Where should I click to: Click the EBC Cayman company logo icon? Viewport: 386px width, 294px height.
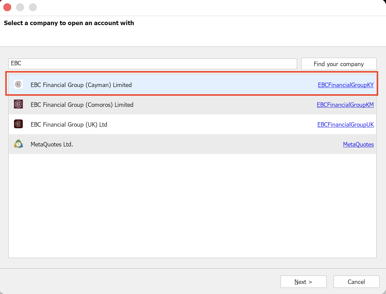point(18,84)
